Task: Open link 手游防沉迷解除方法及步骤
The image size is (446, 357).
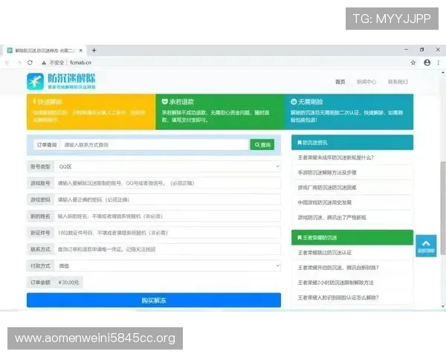Action: (327, 173)
